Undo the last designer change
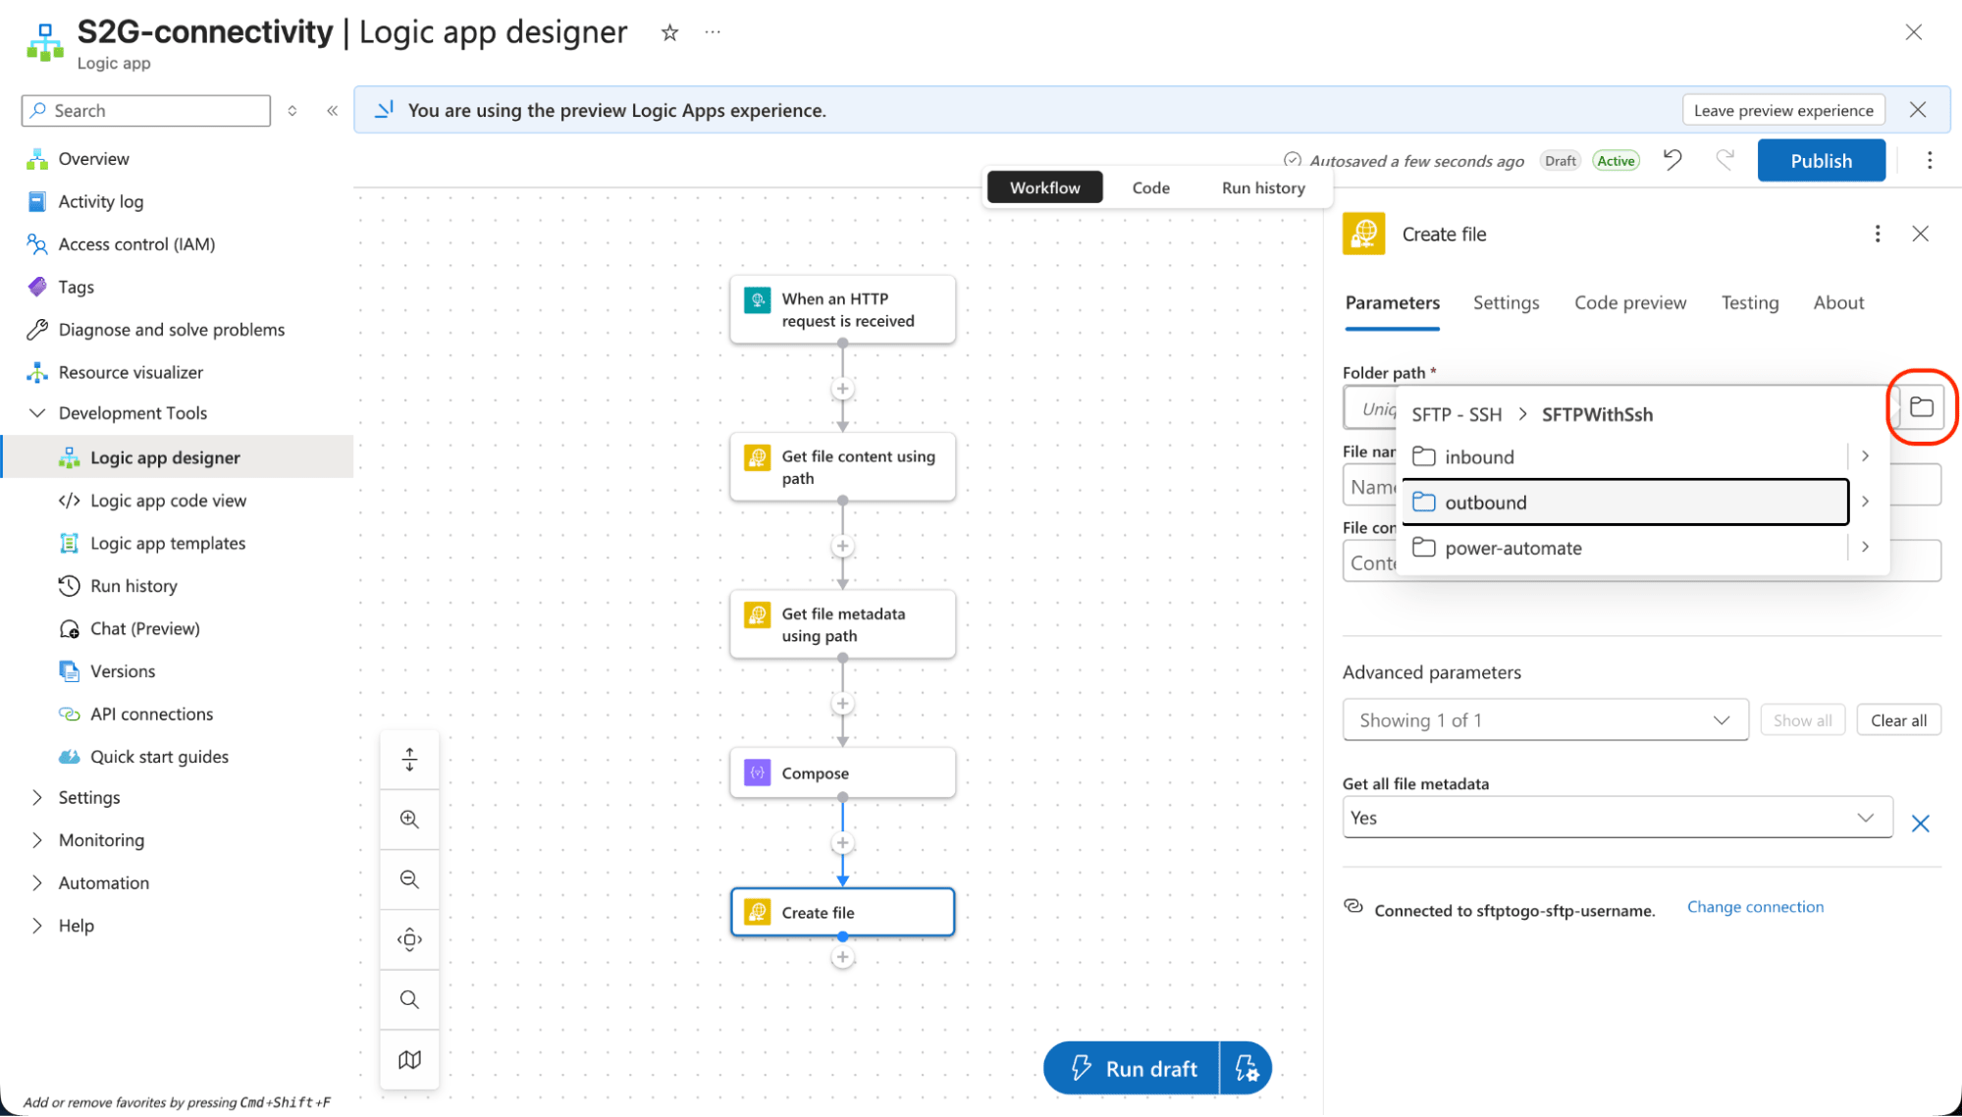This screenshot has height=1117, width=1962. point(1673,160)
